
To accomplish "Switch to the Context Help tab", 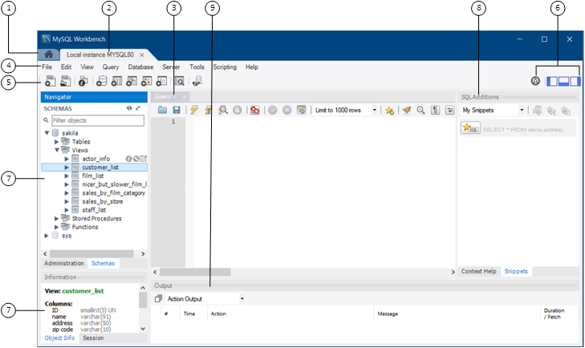I will pyautogui.click(x=478, y=271).
